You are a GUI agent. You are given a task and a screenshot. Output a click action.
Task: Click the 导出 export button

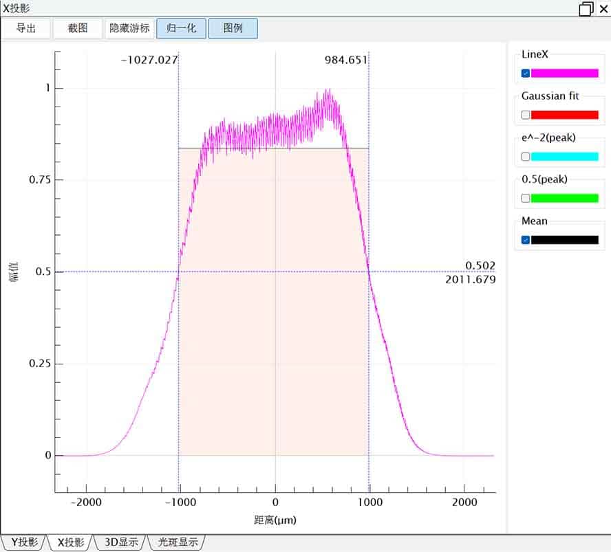coord(26,29)
